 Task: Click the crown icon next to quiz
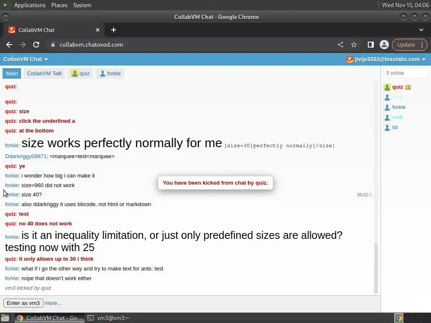pyautogui.click(x=408, y=87)
